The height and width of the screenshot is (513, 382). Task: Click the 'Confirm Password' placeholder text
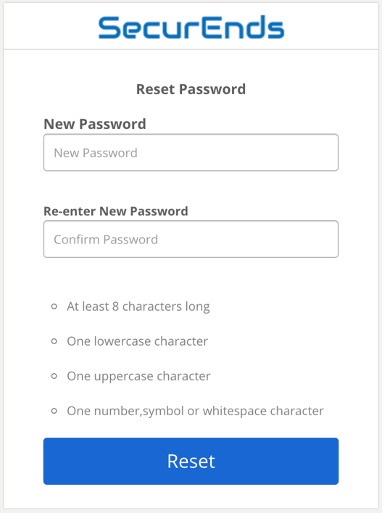click(x=106, y=240)
